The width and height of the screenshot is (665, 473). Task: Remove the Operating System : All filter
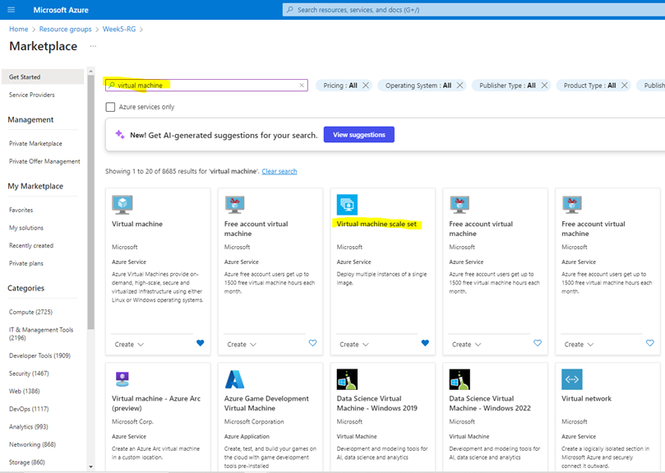point(459,86)
